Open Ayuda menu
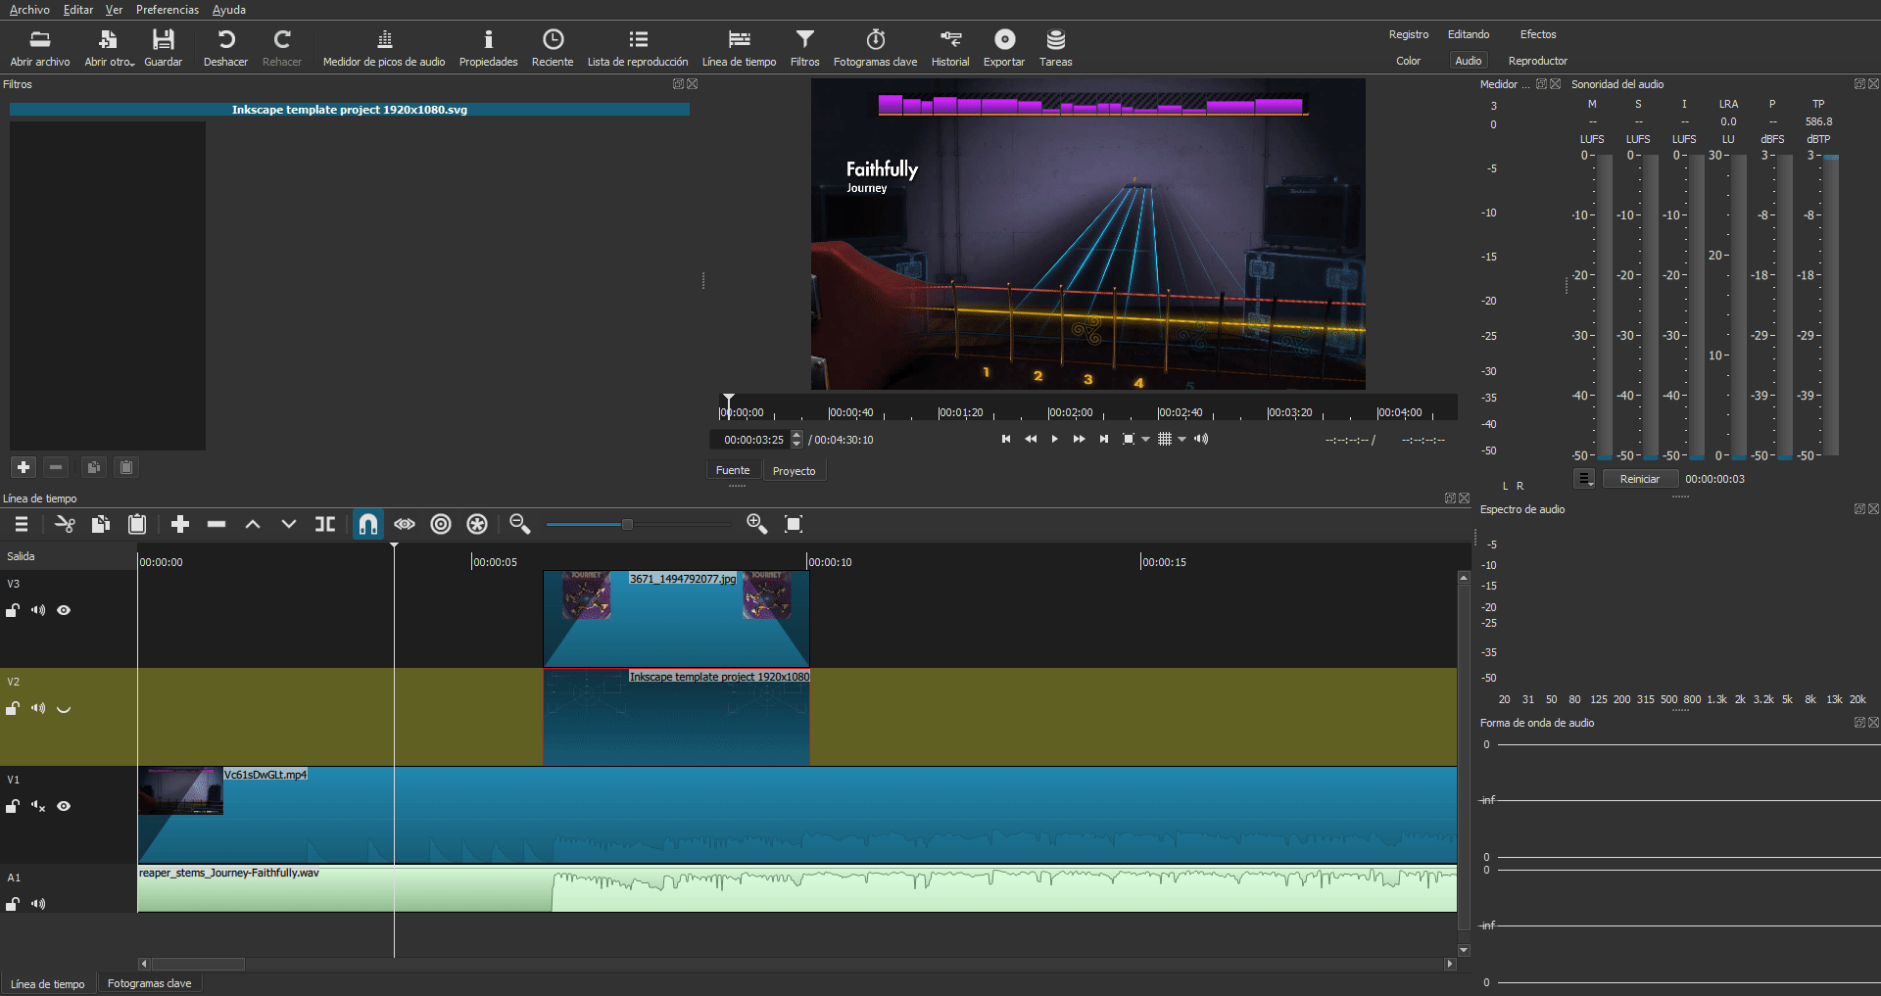This screenshot has width=1881, height=996. pyautogui.click(x=229, y=10)
